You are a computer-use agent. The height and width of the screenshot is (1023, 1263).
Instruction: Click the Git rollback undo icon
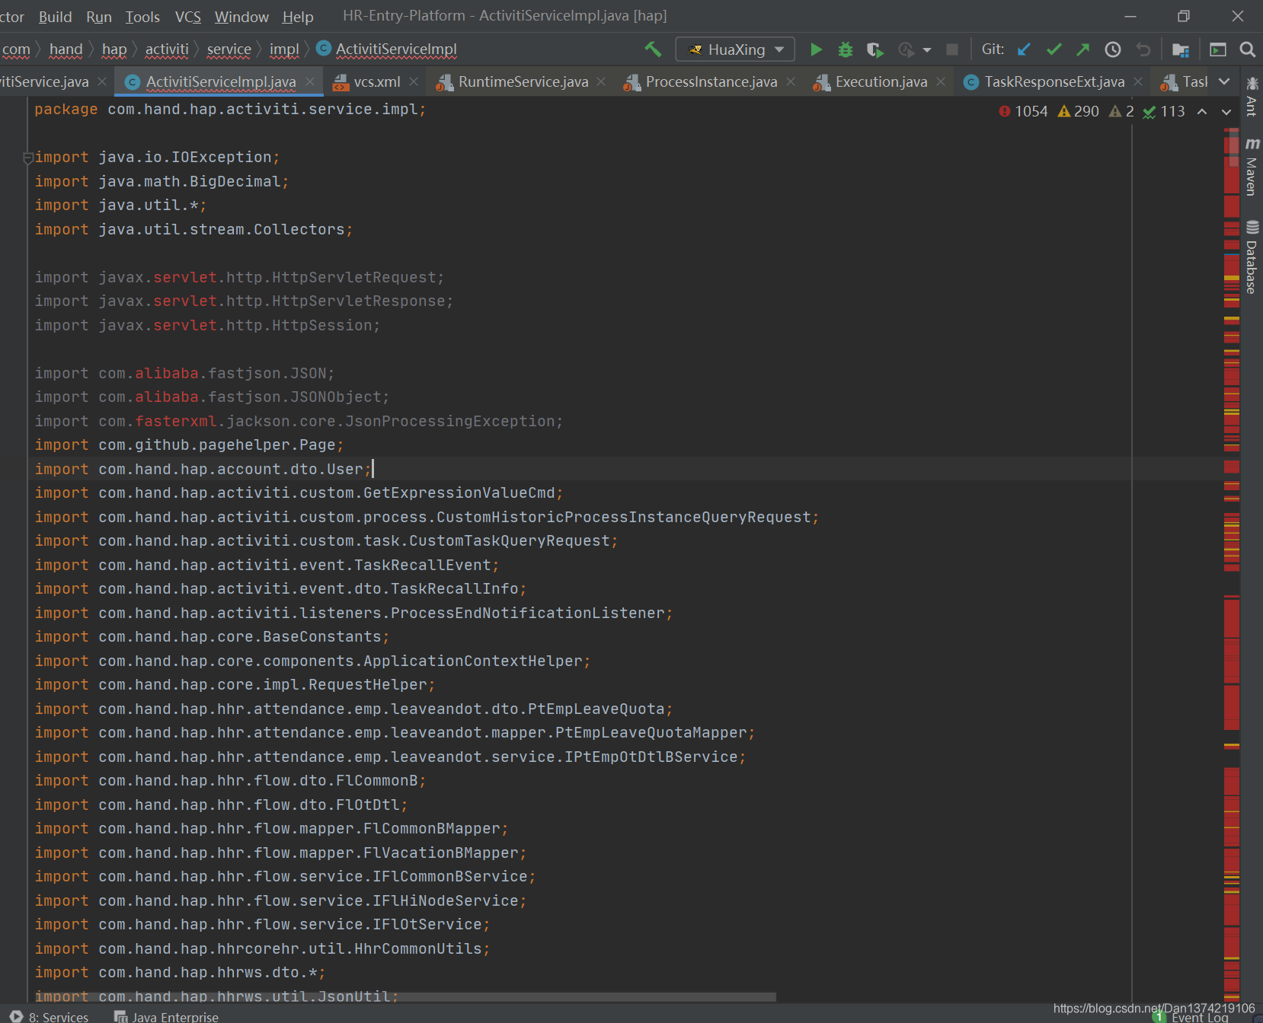(x=1143, y=49)
